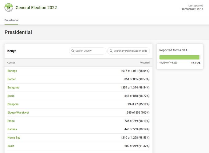Open the Baringo county link
The image size is (209, 153).
pyautogui.click(x=12, y=71)
